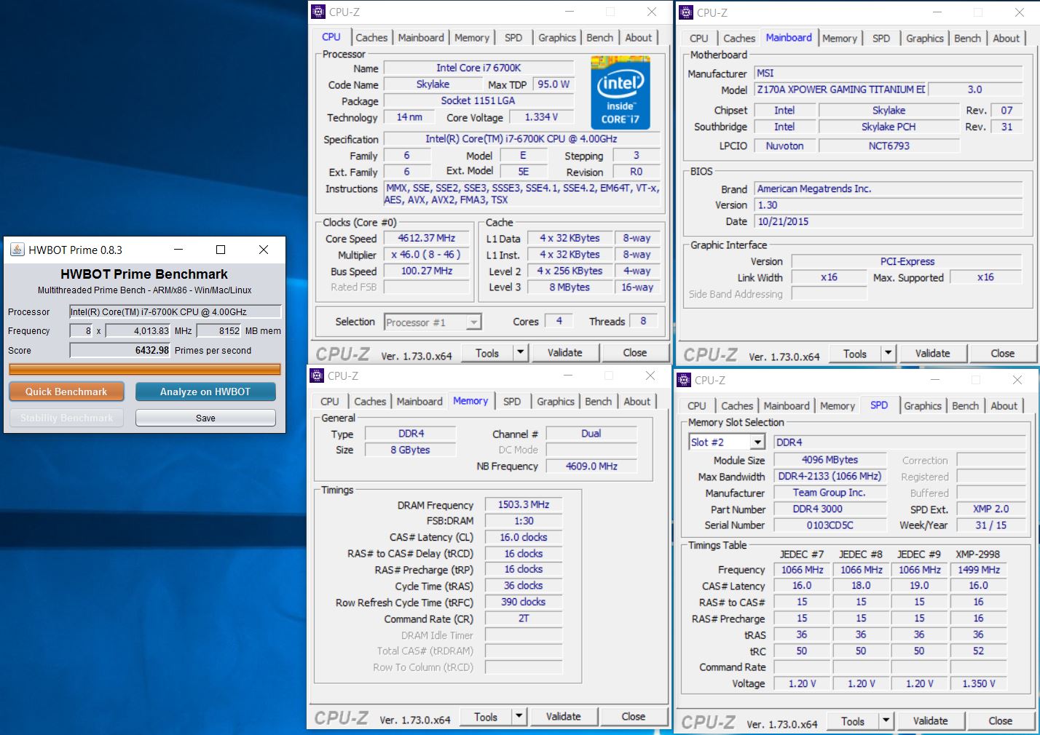Click the CPU-Z app icon in SPD window
1040x735 pixels.
point(684,380)
